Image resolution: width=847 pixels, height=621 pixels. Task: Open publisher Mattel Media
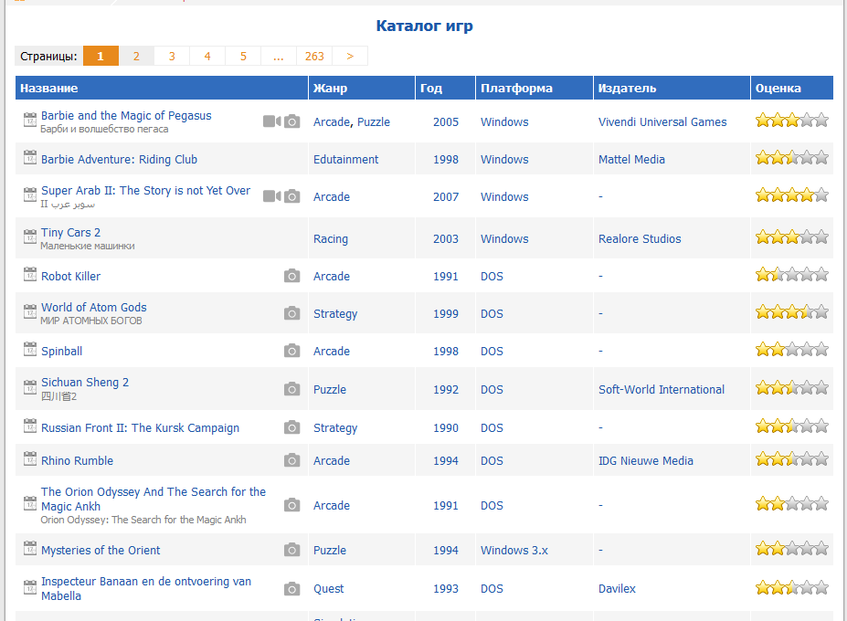631,159
